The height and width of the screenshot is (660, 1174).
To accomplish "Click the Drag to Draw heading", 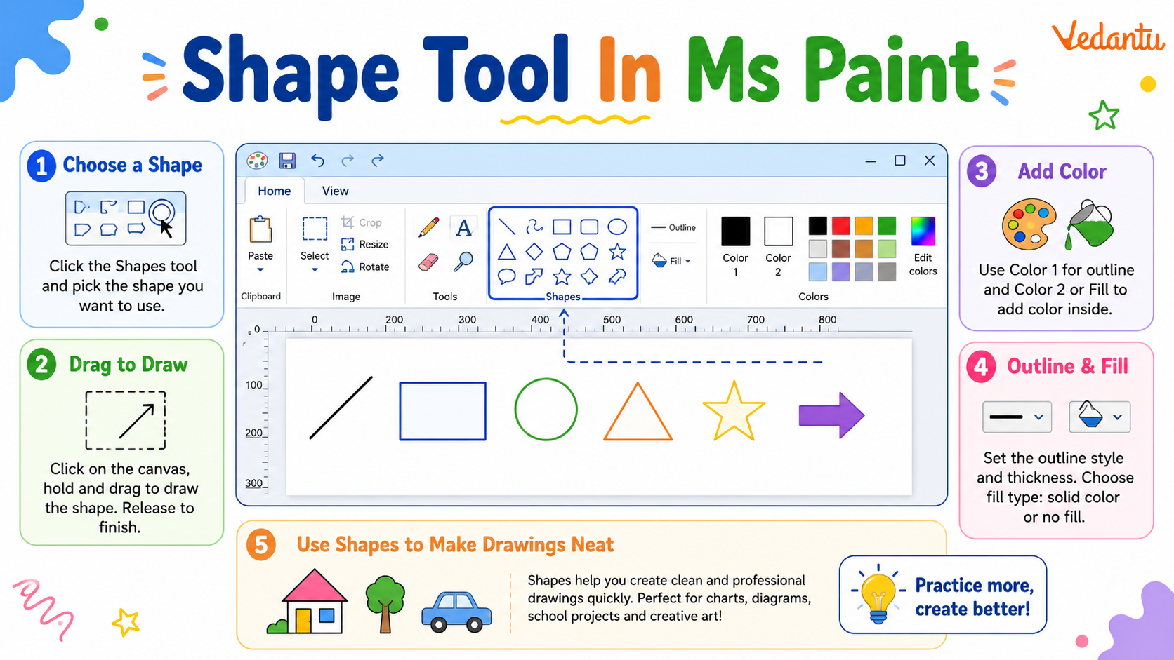I will (128, 365).
